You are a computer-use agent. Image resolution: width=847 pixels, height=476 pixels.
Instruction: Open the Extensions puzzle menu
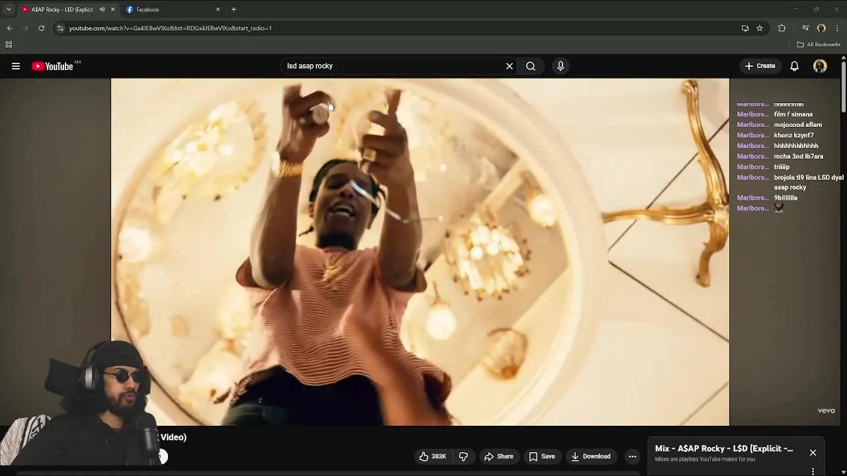click(x=782, y=28)
